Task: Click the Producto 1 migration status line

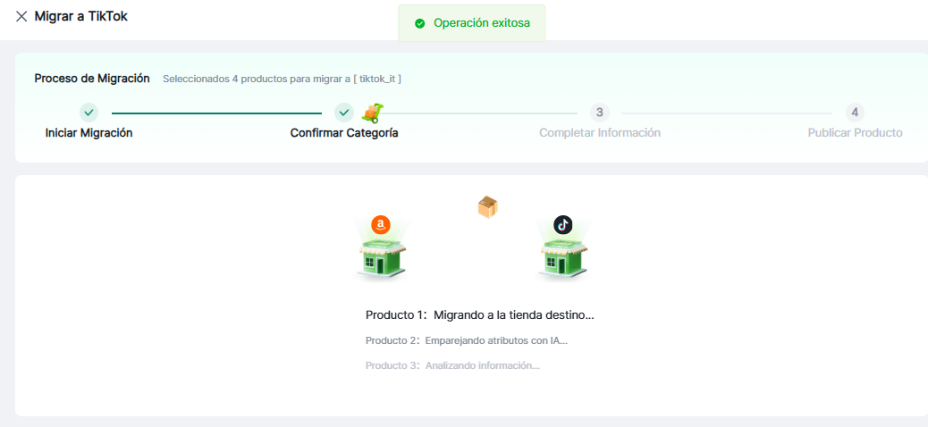Action: coord(479,315)
